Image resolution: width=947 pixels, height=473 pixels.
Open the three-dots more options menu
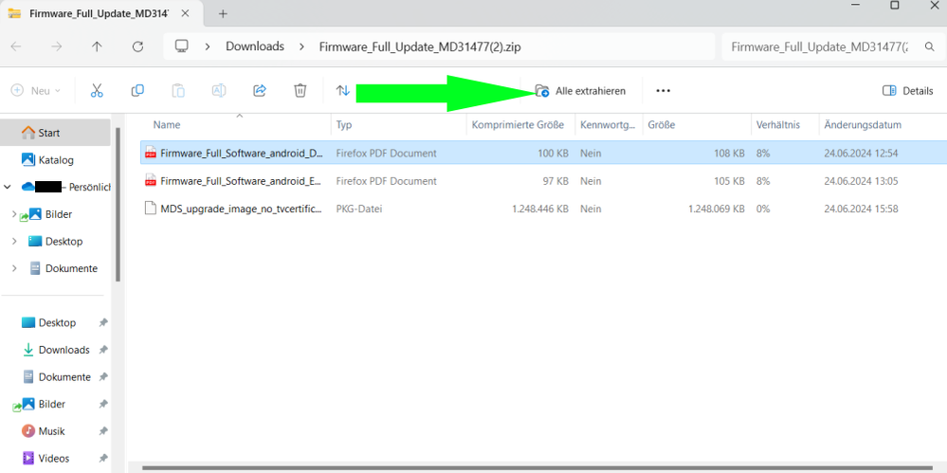tap(663, 91)
